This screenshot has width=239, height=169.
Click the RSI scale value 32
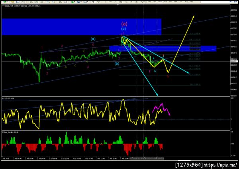(231, 120)
